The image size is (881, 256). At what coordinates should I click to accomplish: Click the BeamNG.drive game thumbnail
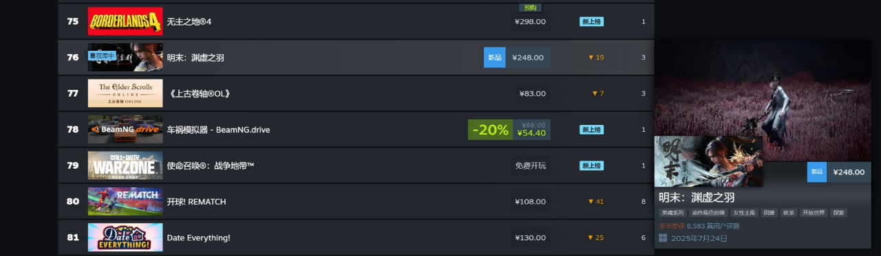coord(125,130)
